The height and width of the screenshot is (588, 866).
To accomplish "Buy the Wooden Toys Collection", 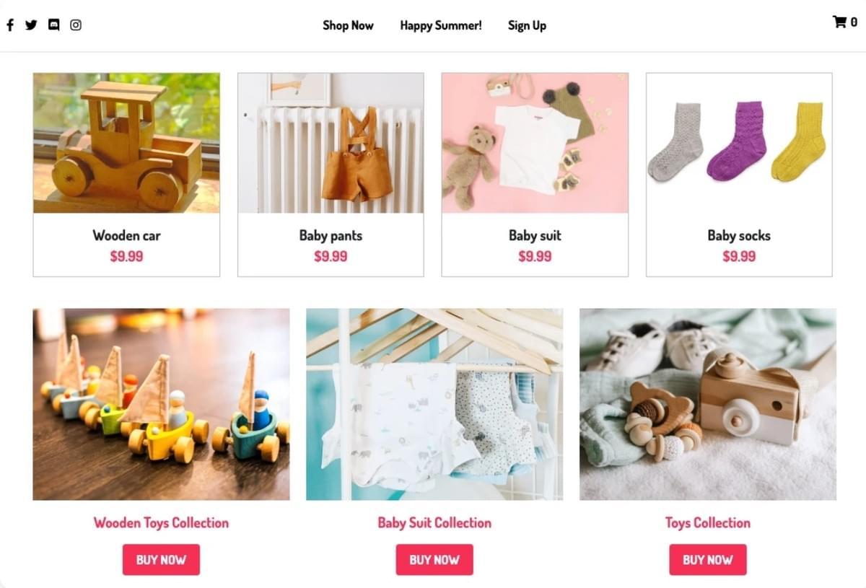I will tap(161, 560).
